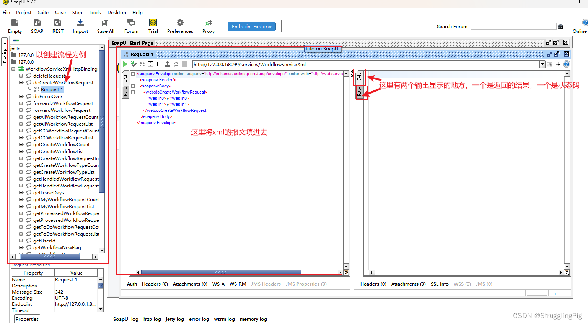Image resolution: width=588 pixels, height=323 pixels.
Task: Open the Proxy settings icon
Action: (208, 26)
